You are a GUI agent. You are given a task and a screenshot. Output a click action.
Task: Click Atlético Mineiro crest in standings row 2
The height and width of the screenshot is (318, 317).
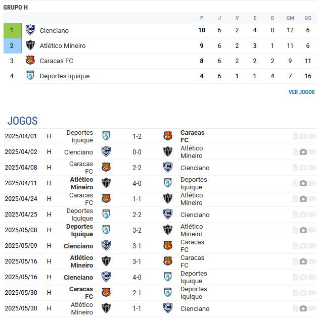pos(30,45)
